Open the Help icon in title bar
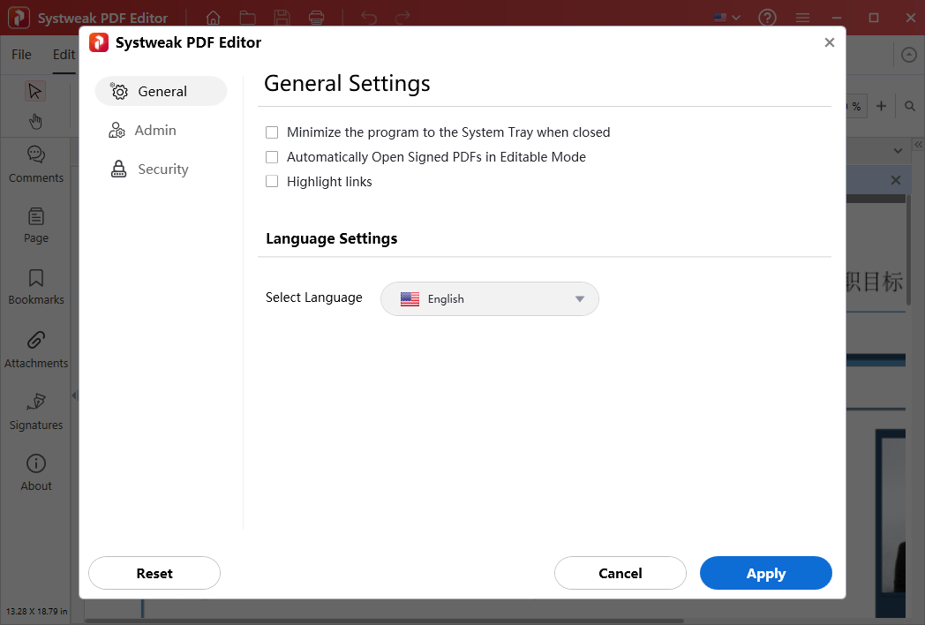This screenshot has width=925, height=625. coord(767,17)
